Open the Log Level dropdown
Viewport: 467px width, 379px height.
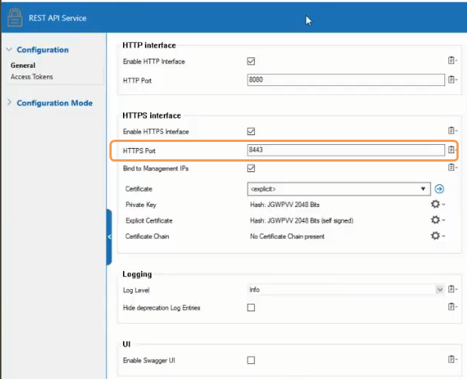(439, 289)
